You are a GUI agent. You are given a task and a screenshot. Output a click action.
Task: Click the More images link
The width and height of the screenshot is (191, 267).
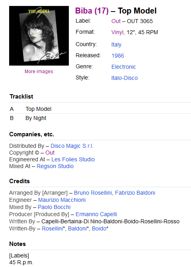[x=39, y=72]
